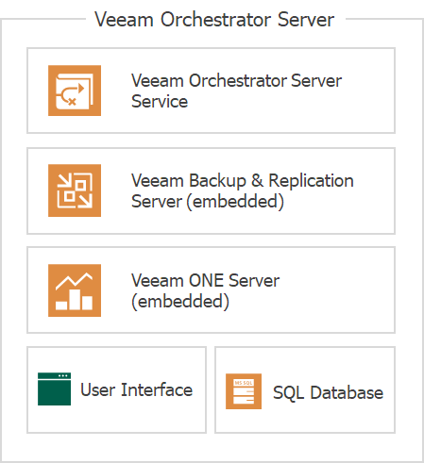Click the Veeam Orchestrator Server Service icon

[75, 91]
